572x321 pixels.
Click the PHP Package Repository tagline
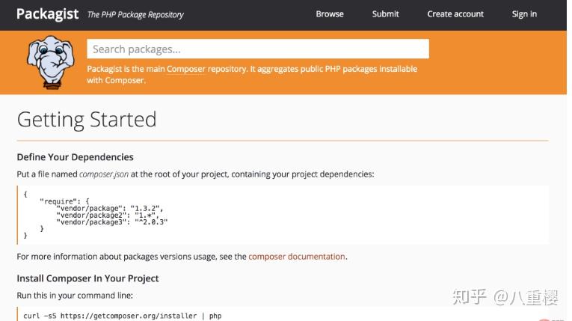(135, 14)
